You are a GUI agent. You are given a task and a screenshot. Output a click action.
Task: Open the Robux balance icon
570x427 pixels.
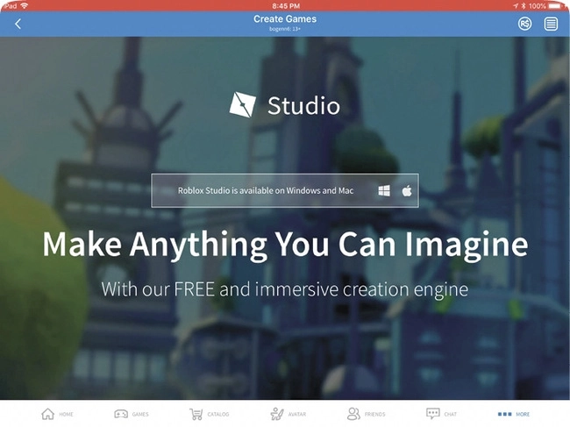524,24
